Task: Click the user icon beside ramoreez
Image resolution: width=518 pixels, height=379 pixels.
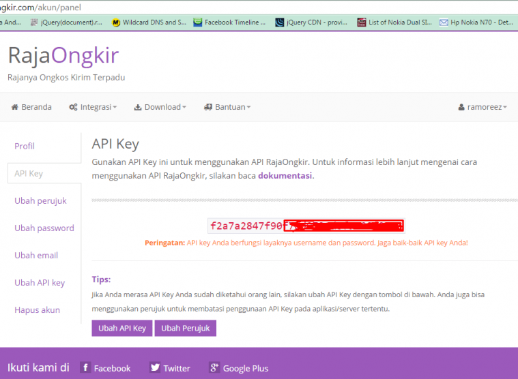Action: point(461,107)
